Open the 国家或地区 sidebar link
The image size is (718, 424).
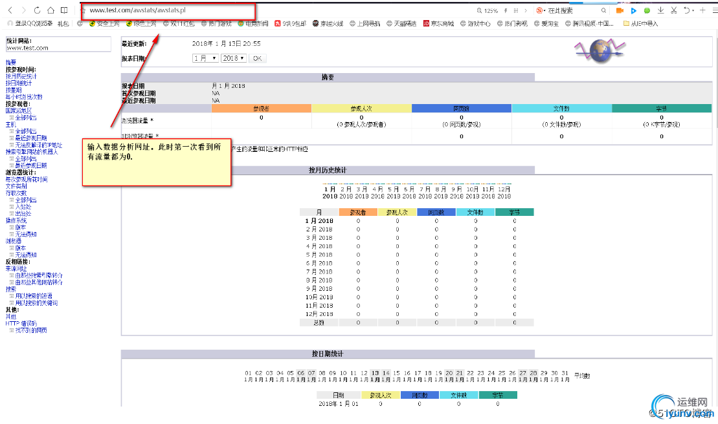(x=19, y=111)
